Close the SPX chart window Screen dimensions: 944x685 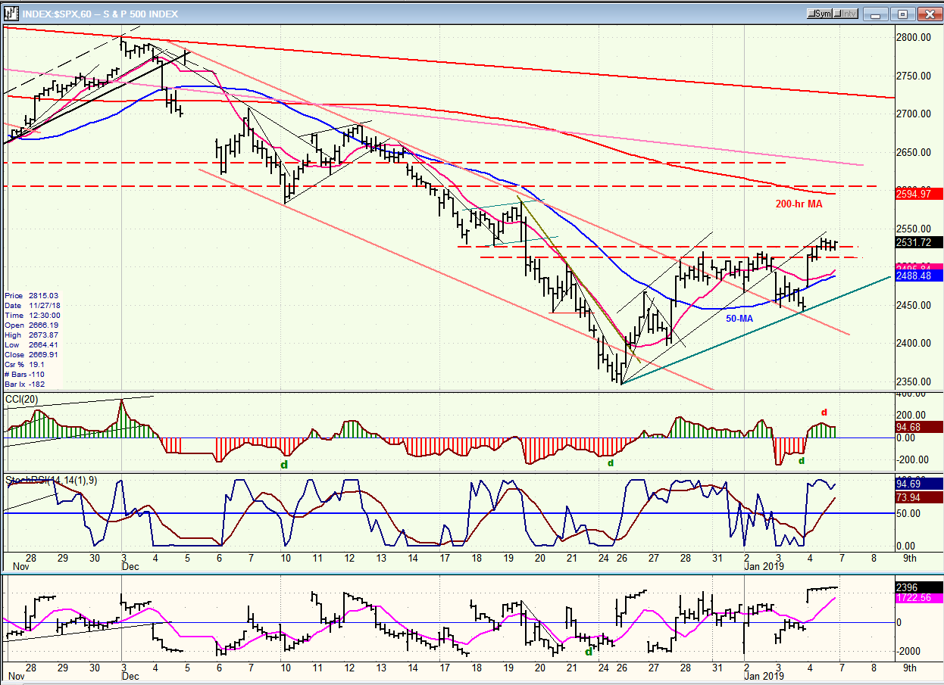929,14
